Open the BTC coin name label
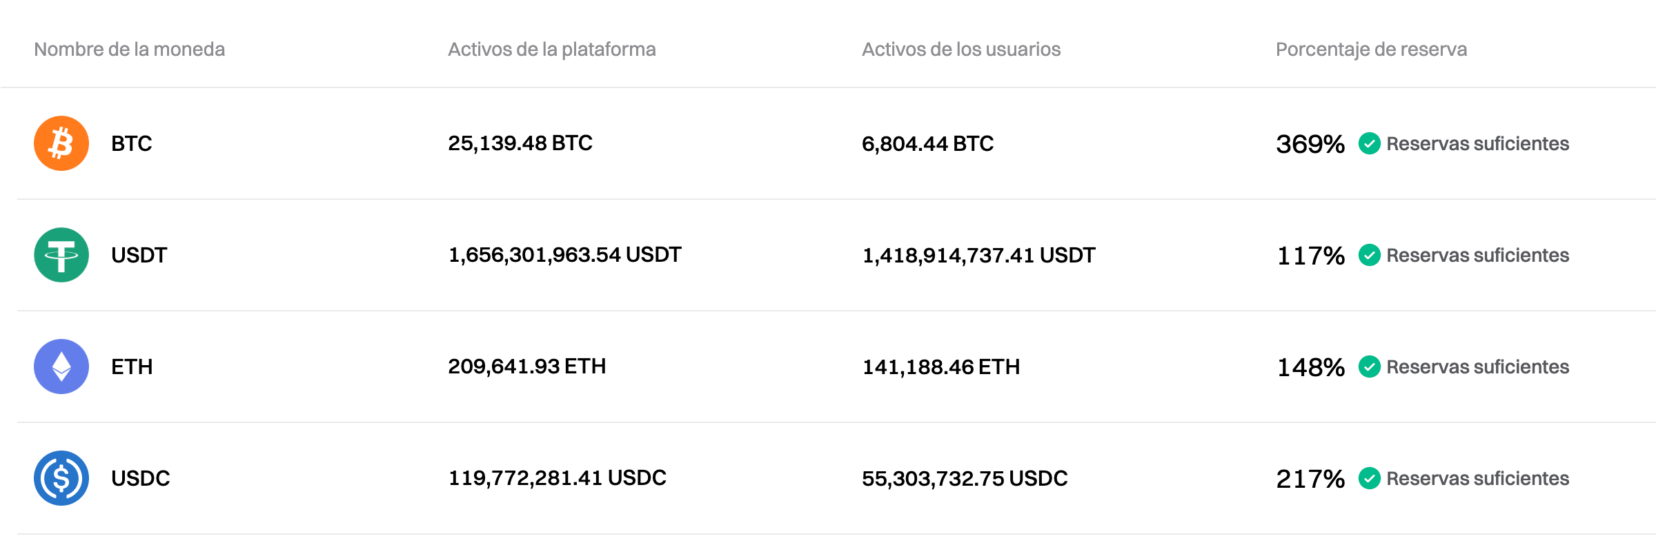 coord(132,143)
